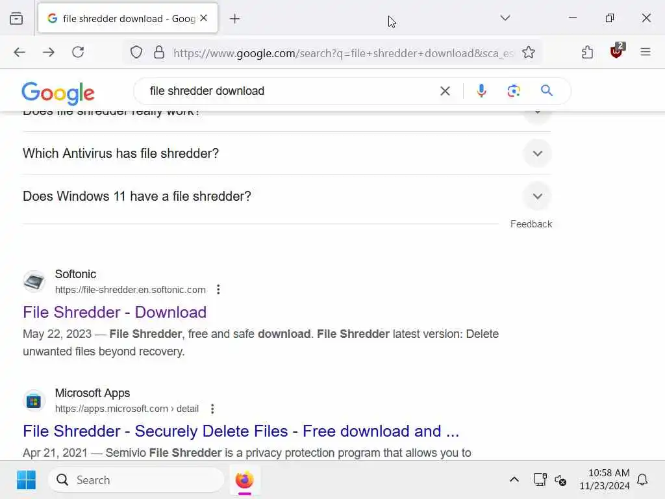Click the Feedback link
This screenshot has height=499, width=665.
click(531, 224)
